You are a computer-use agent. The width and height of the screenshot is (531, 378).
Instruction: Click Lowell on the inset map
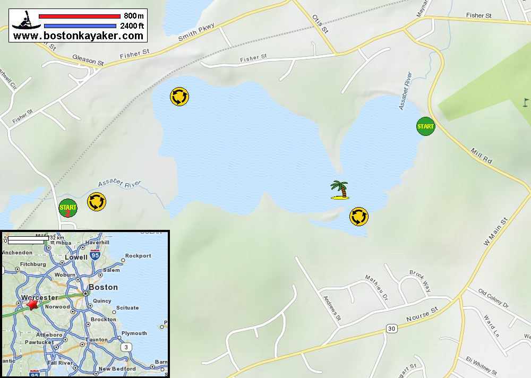pyautogui.click(x=76, y=257)
